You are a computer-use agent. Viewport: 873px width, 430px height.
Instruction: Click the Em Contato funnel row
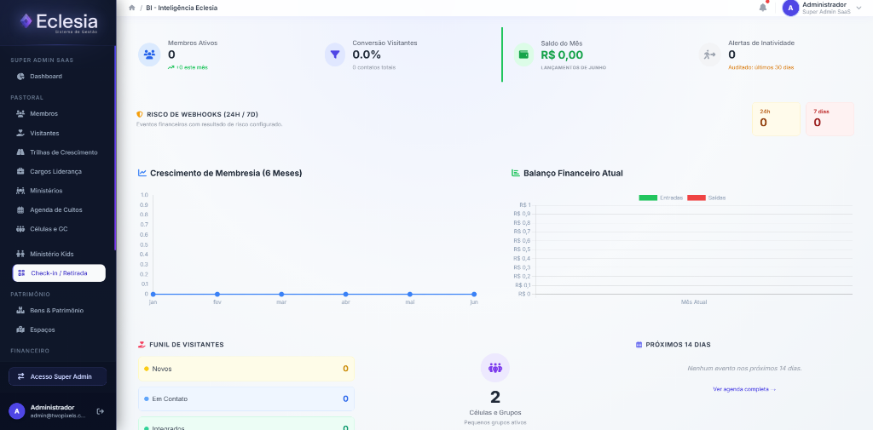point(246,398)
